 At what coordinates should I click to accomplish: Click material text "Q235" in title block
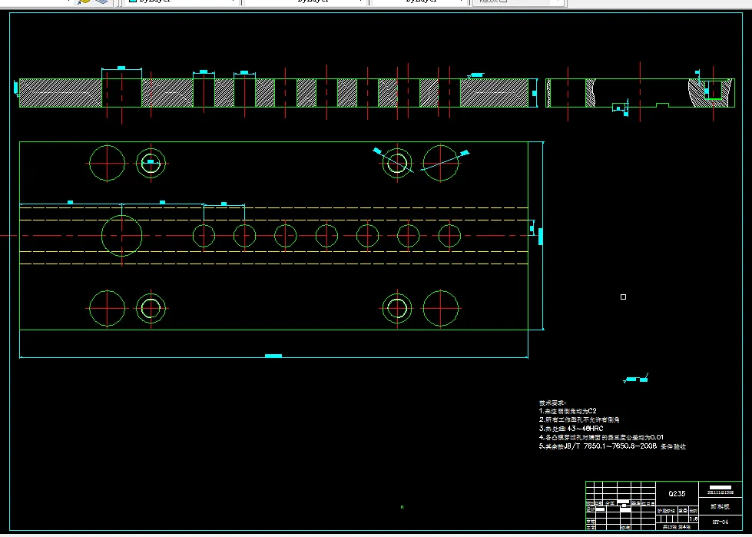(x=677, y=493)
